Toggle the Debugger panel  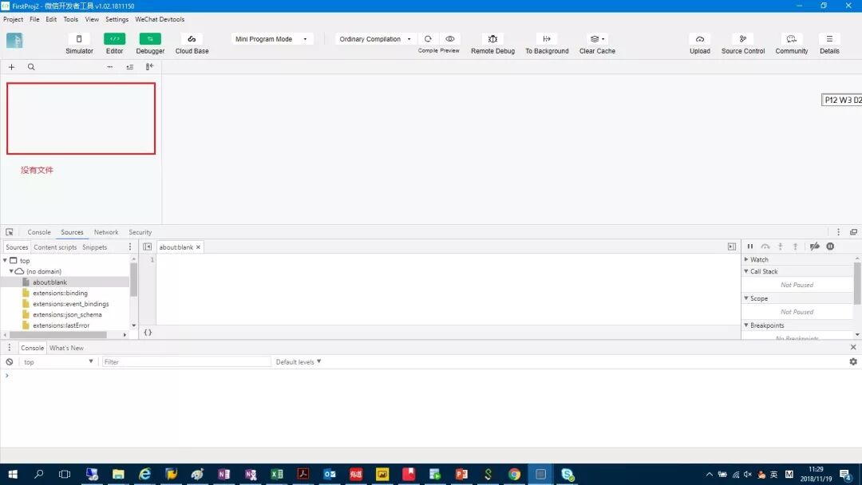150,39
